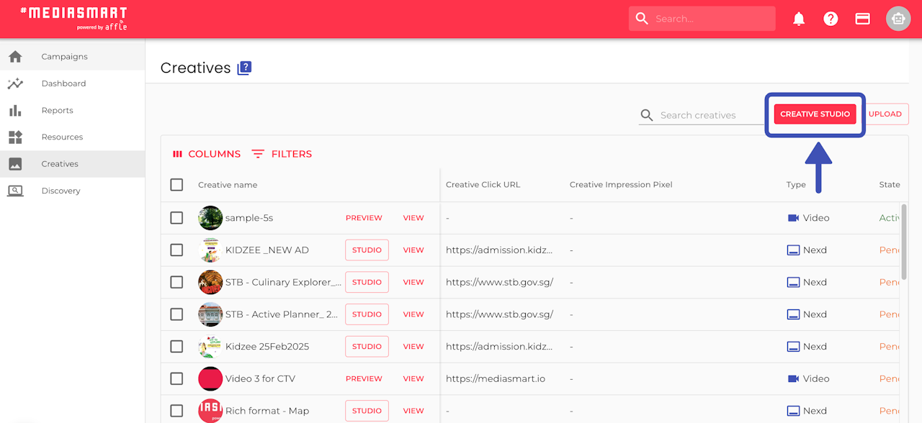Open Video 3 for CTV thumbnail
The image size is (922, 423).
210,378
